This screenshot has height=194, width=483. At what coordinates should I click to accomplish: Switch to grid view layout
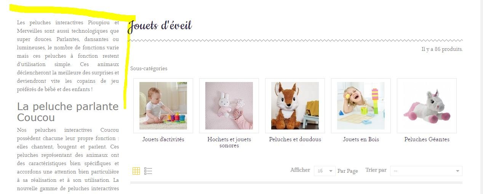[136, 171]
